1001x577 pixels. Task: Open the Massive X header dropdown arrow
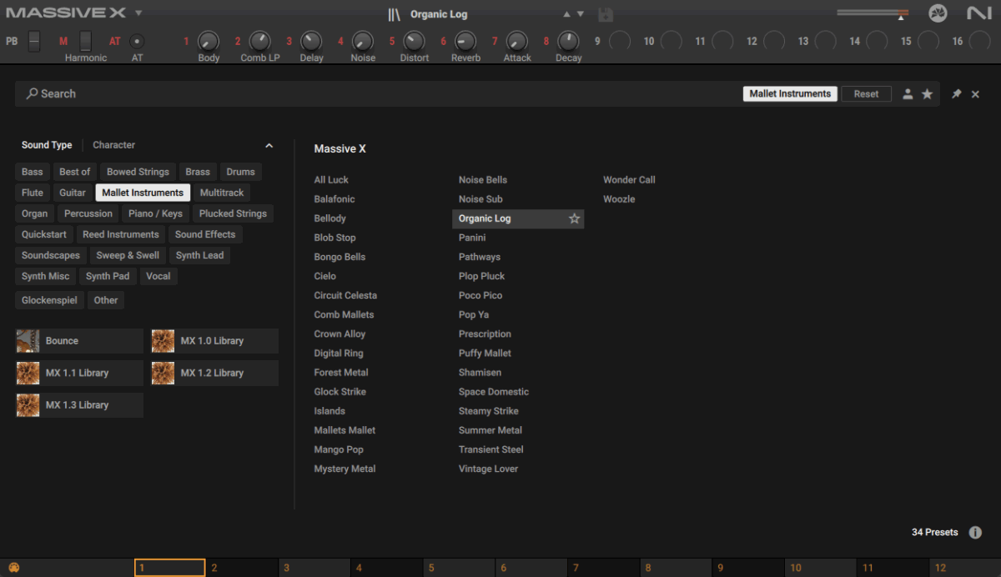coord(138,13)
